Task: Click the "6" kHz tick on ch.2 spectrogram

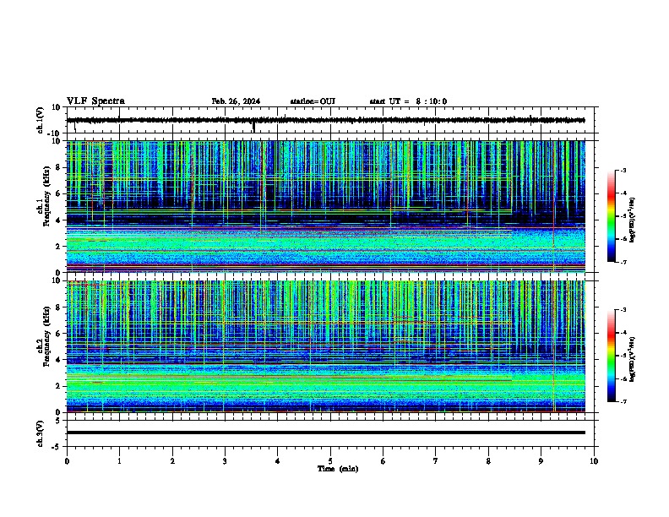Action: 58,334
